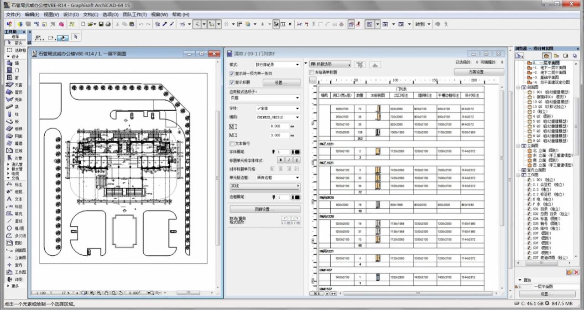Select the Wall (墙) tool in toolbox
This screenshot has width=584, height=310.
(x=13, y=63)
